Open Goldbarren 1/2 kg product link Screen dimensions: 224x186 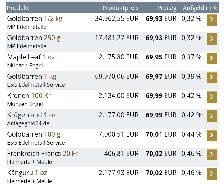click(x=35, y=19)
